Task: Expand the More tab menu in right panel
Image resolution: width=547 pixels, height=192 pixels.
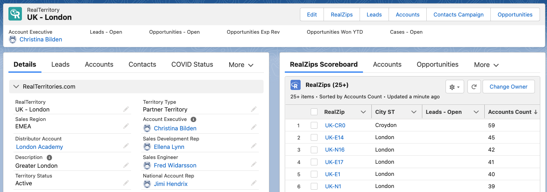Action: point(486,65)
